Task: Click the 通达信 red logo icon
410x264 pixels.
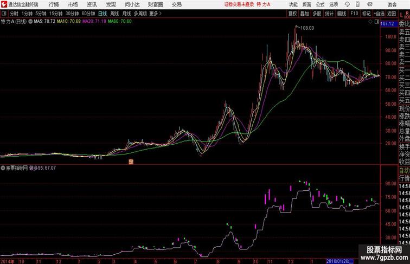Action: point(4,4)
